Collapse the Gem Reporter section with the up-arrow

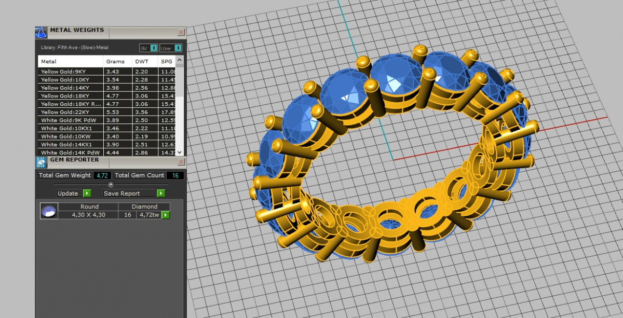[x=111, y=184]
